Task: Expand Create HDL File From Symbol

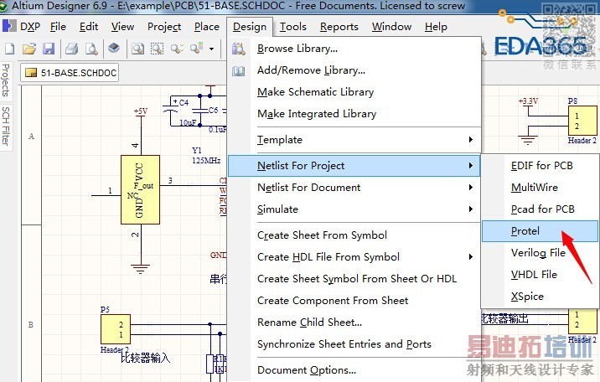Action: [354, 257]
